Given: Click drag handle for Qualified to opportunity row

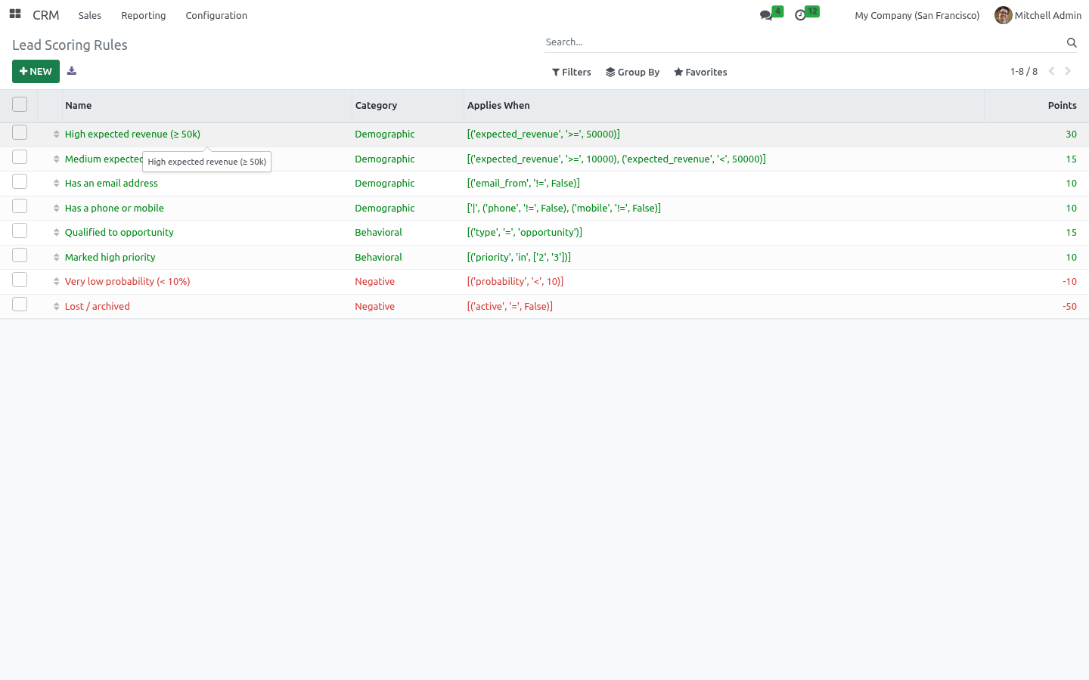Looking at the screenshot, I should [x=56, y=233].
